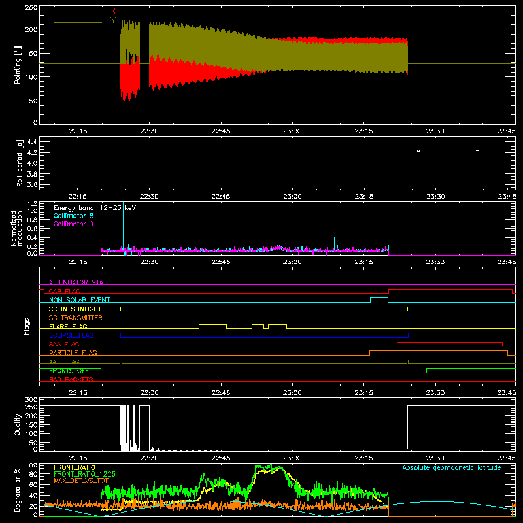
Task: Click the 3.6 tick label on Roll period axis
Action: pyautogui.click(x=31, y=185)
